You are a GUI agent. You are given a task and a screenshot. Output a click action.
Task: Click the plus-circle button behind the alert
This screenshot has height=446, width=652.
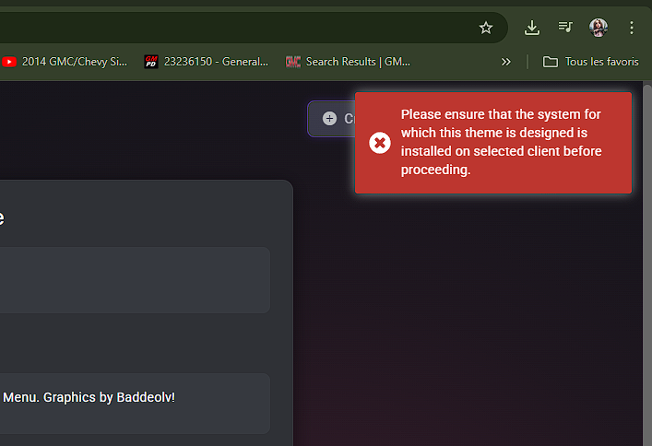330,118
